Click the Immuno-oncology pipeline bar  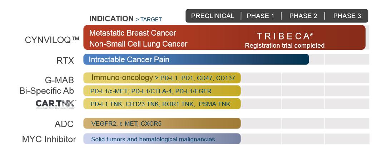point(162,78)
